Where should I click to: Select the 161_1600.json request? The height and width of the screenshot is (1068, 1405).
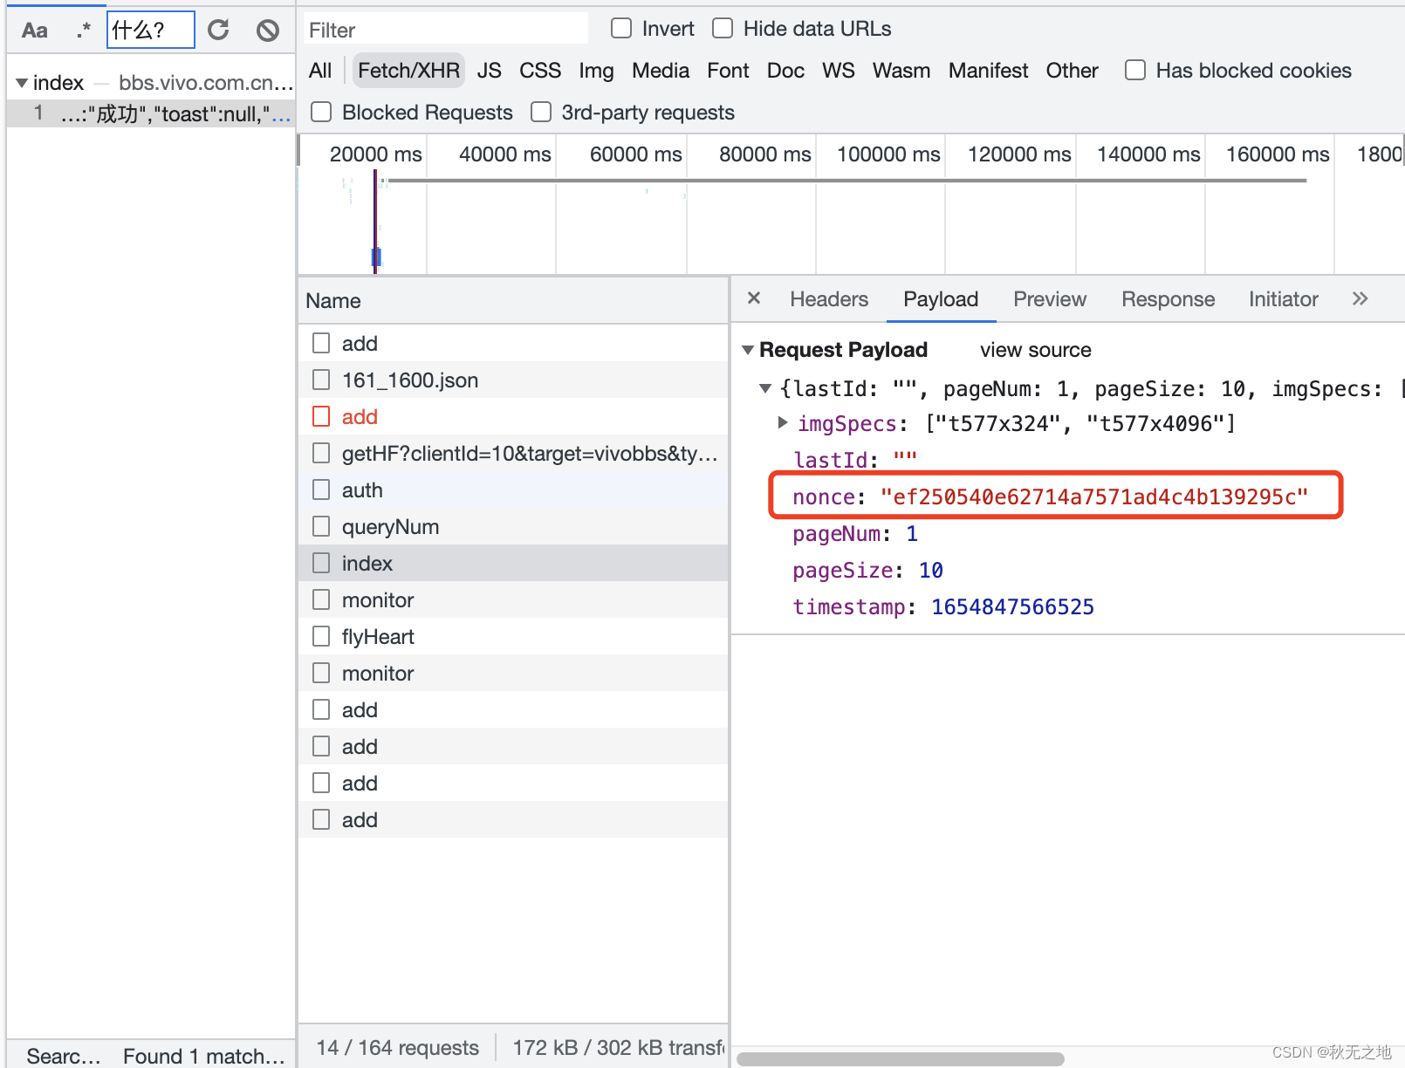point(513,380)
